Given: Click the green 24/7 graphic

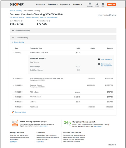Looking at the screenshot, I should point(68,123).
